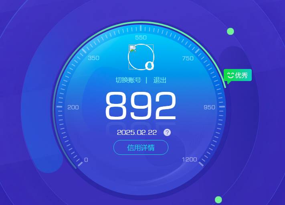Click the credit score number 892

[x=141, y=106]
